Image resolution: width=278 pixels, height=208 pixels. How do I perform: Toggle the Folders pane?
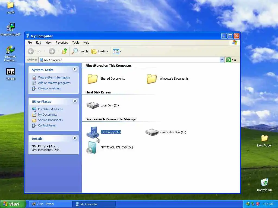(99, 51)
